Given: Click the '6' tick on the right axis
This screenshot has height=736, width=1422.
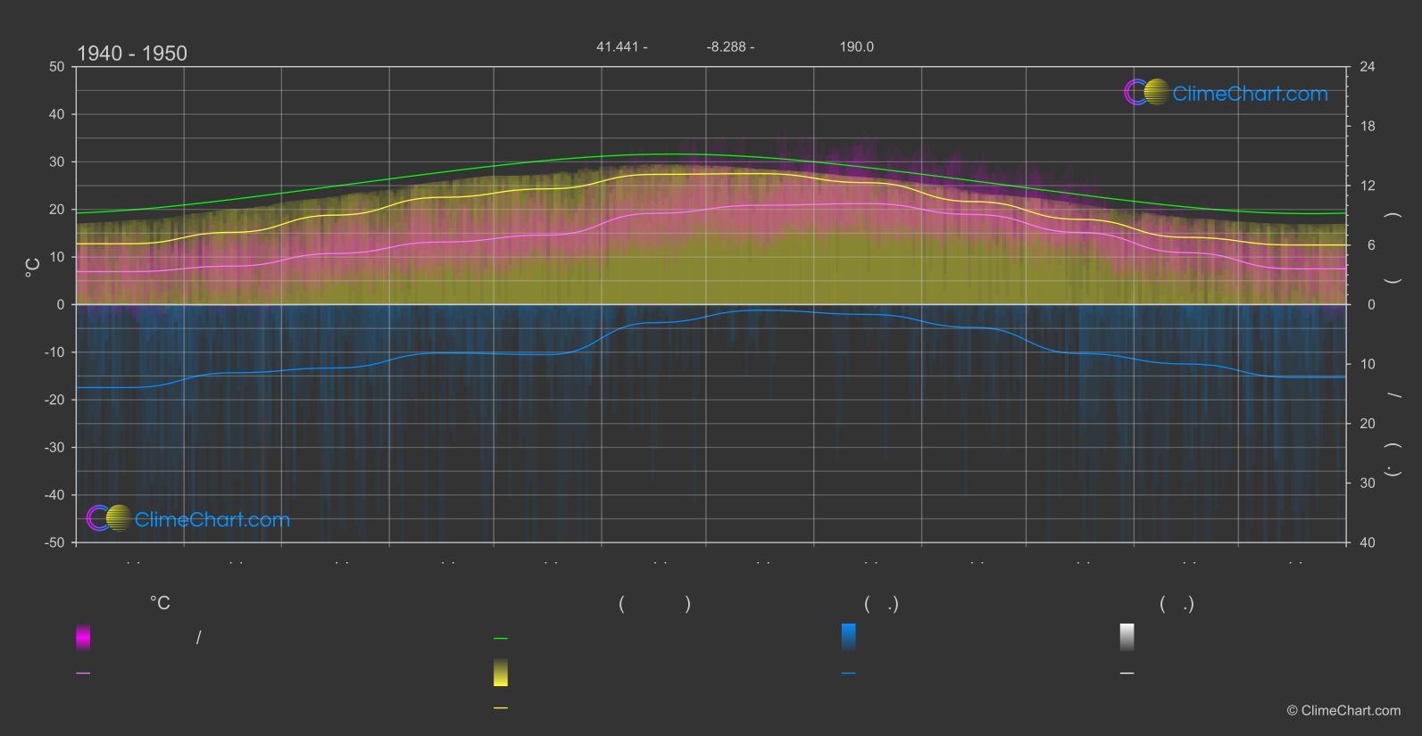Looking at the screenshot, I should coord(1371,245).
